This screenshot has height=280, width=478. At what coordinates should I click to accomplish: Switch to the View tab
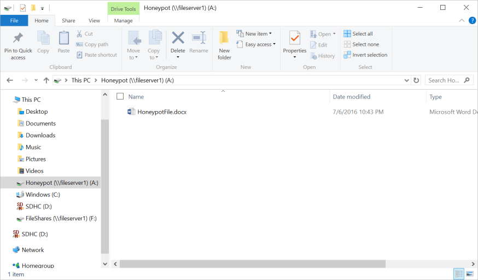(x=94, y=20)
